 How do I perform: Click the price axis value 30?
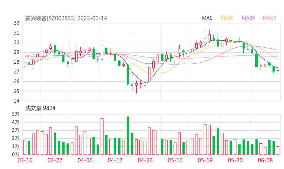pyautogui.click(x=17, y=43)
